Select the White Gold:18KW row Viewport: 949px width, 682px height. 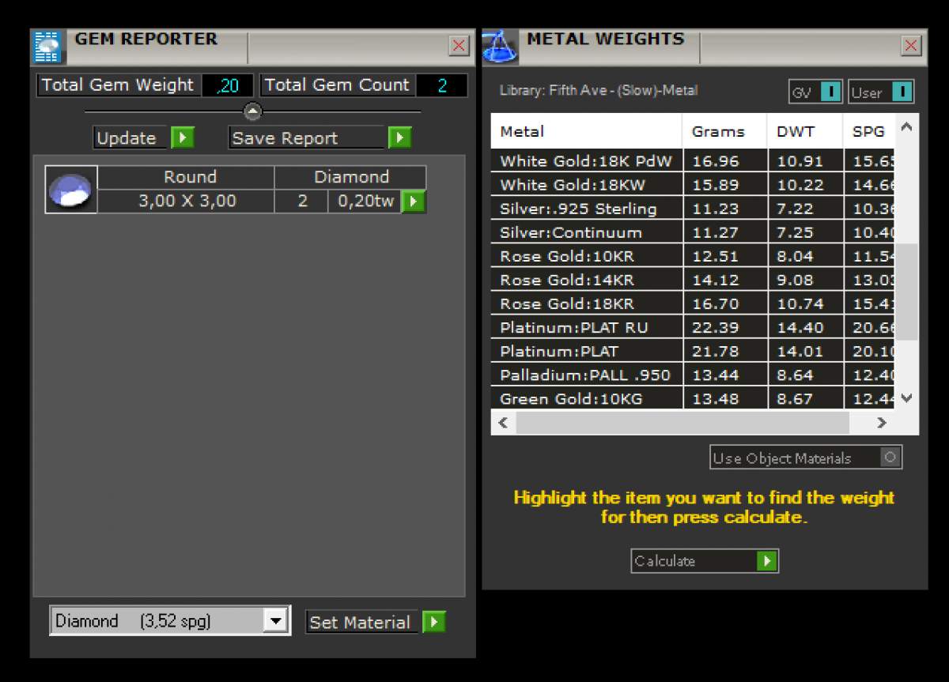click(693, 185)
